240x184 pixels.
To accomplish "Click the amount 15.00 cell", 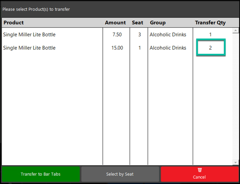I will [117, 48].
